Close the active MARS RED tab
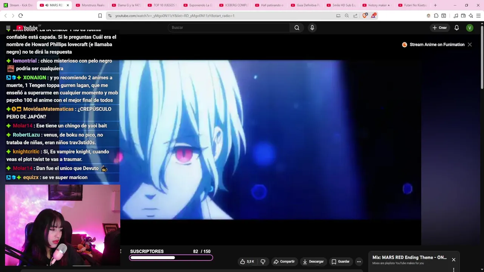 [x=68, y=5]
